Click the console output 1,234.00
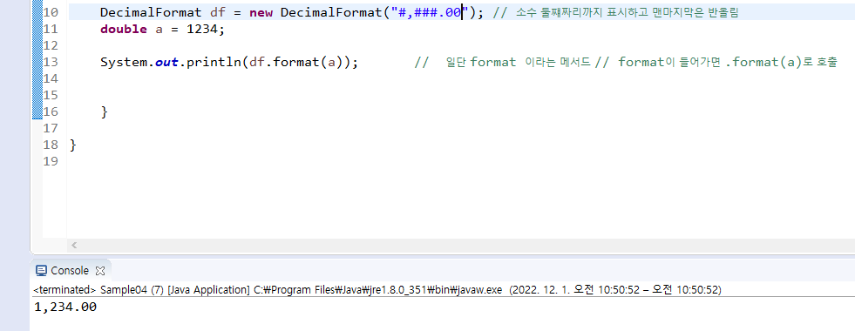Screen dimensions: 855x331 [x=65, y=307]
